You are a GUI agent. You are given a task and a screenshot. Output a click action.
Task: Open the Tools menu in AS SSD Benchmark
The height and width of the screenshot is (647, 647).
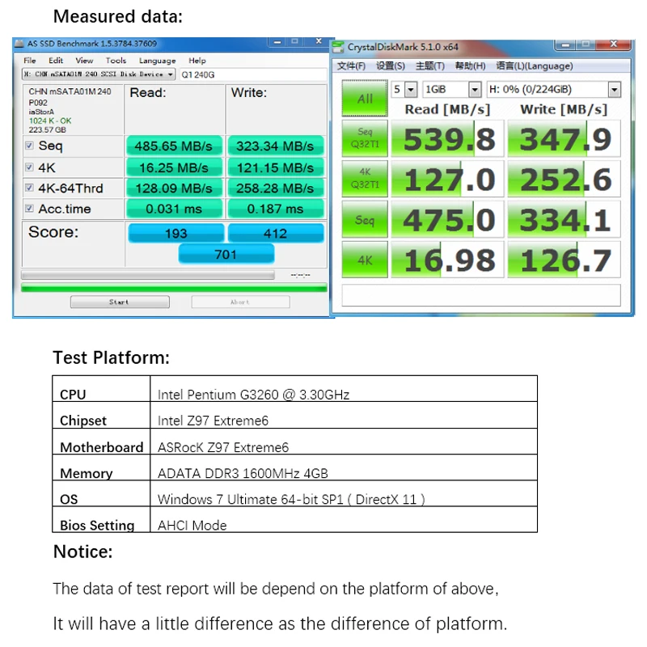click(x=116, y=60)
